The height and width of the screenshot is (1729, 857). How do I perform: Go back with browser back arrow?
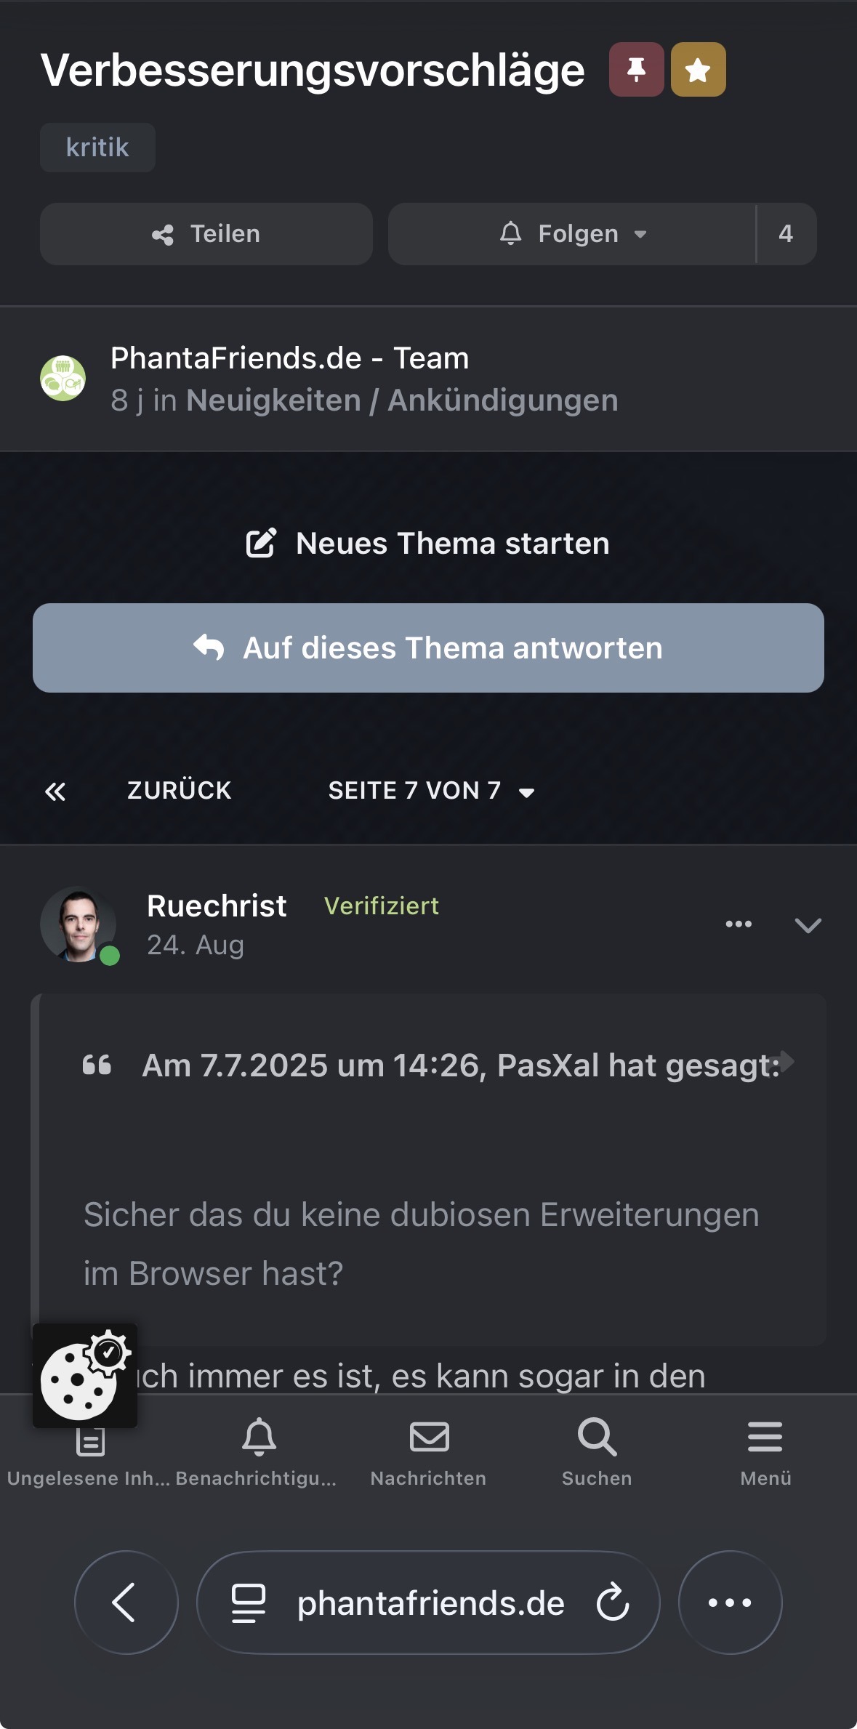[x=126, y=1603]
